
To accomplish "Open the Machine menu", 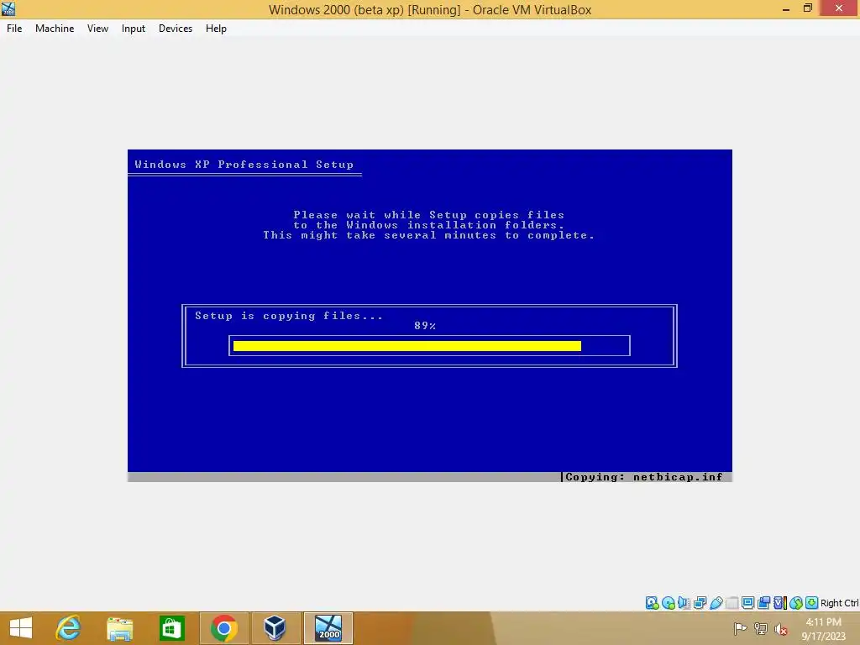I will tap(55, 29).
